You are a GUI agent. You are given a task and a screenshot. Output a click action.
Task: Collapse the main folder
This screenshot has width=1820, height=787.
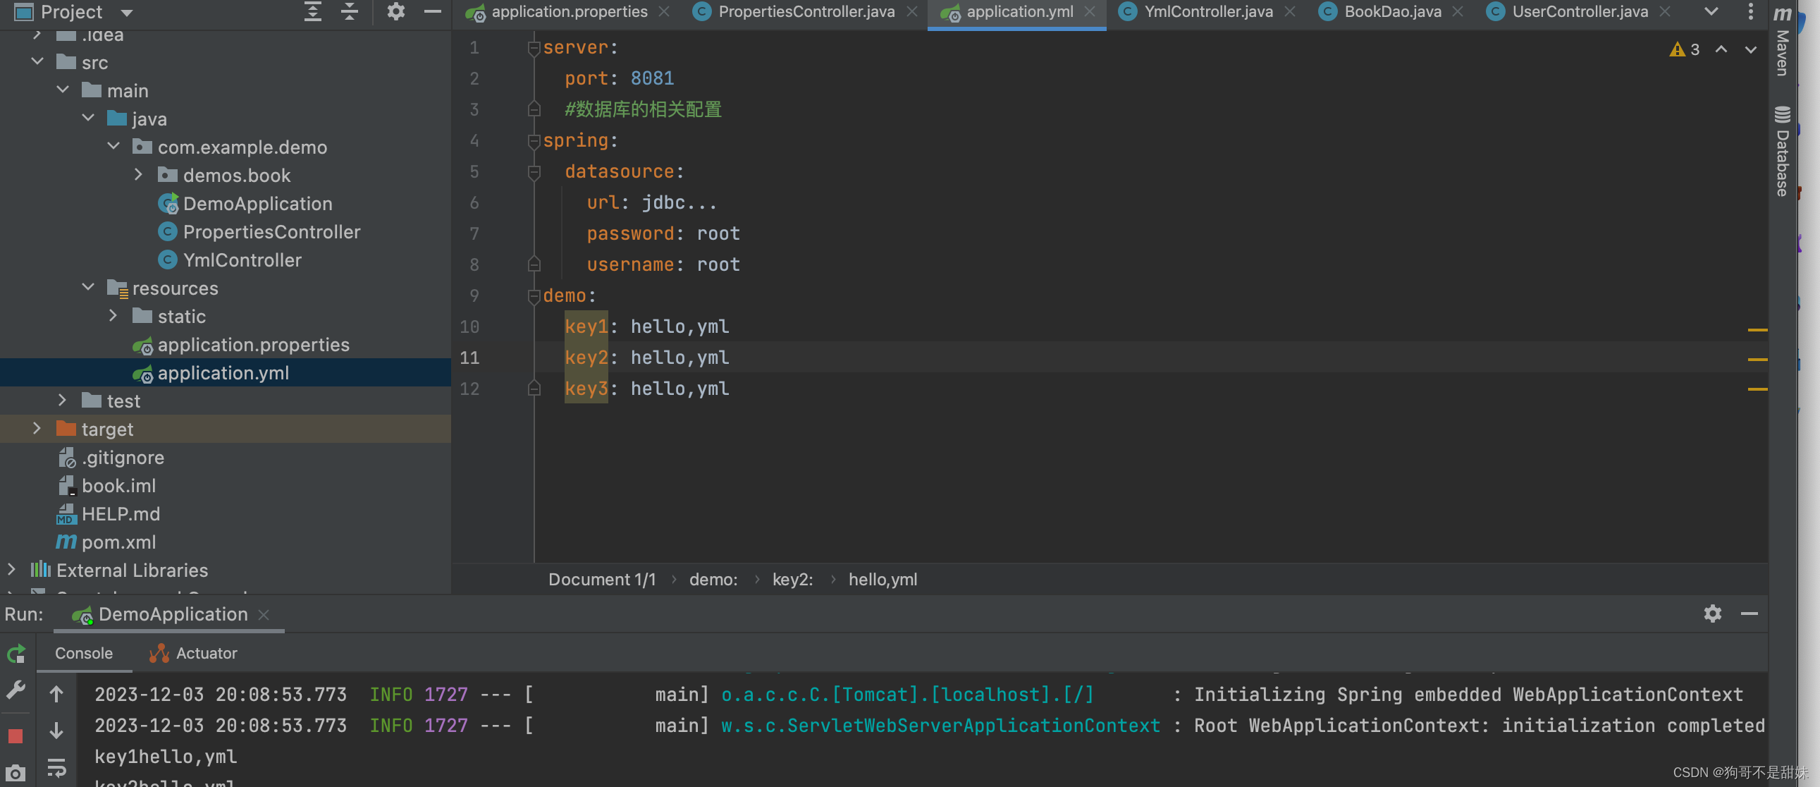pos(63,90)
